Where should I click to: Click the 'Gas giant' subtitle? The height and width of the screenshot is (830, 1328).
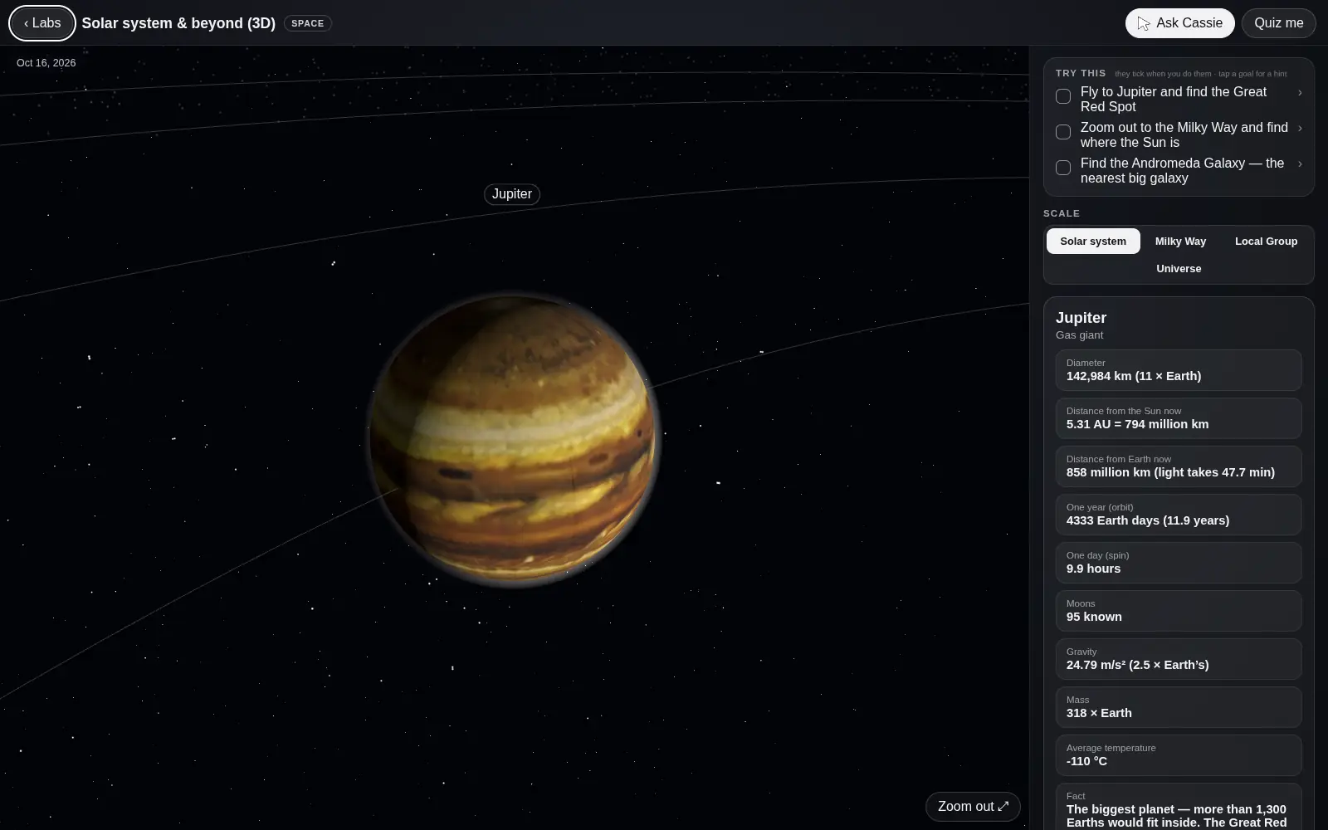[1079, 335]
